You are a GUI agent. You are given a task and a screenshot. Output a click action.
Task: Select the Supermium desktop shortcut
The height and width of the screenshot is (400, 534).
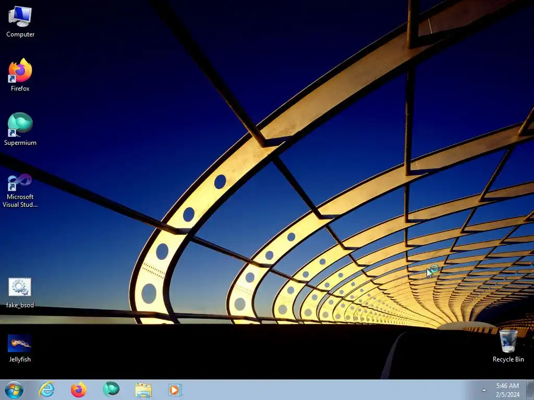[20, 129]
